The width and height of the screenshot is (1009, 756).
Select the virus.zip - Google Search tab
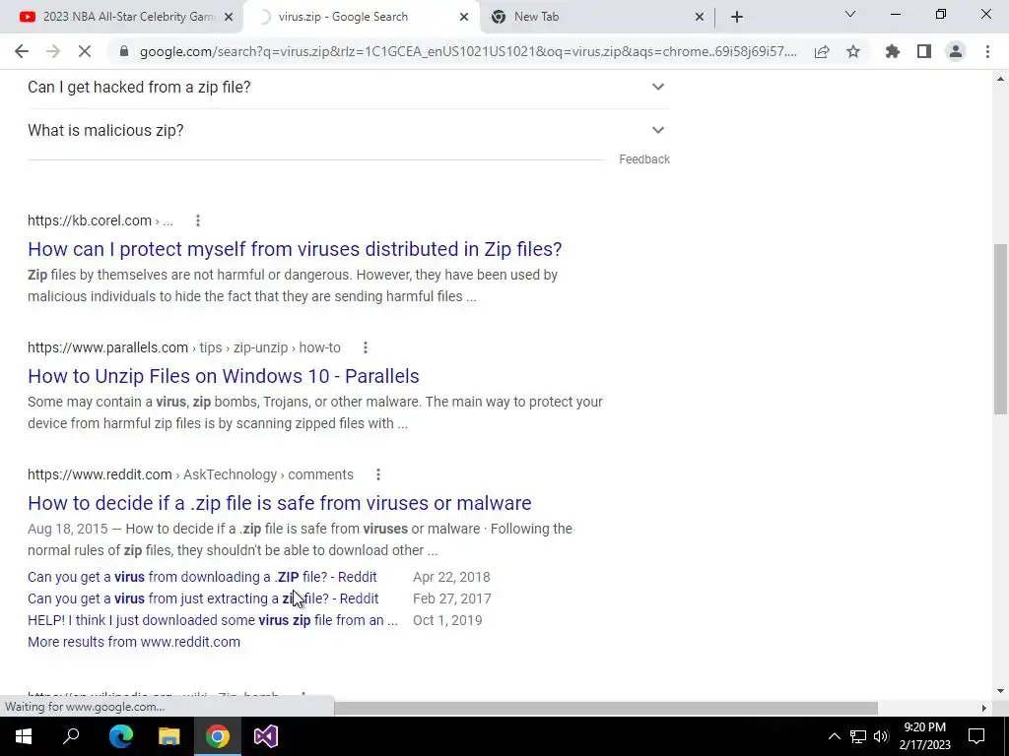point(361,17)
